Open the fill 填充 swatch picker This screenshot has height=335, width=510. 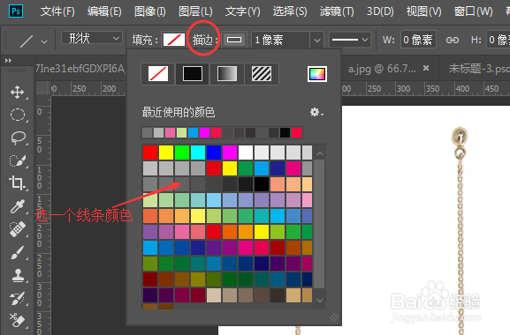point(174,40)
